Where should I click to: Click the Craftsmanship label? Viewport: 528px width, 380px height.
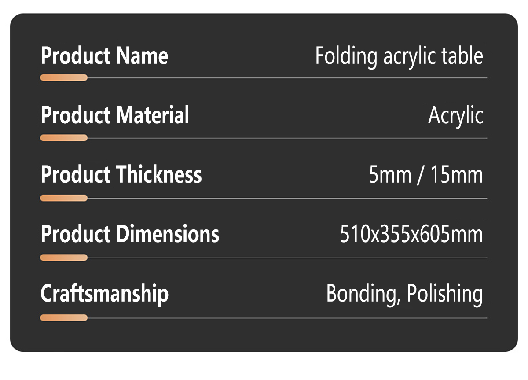pos(104,294)
